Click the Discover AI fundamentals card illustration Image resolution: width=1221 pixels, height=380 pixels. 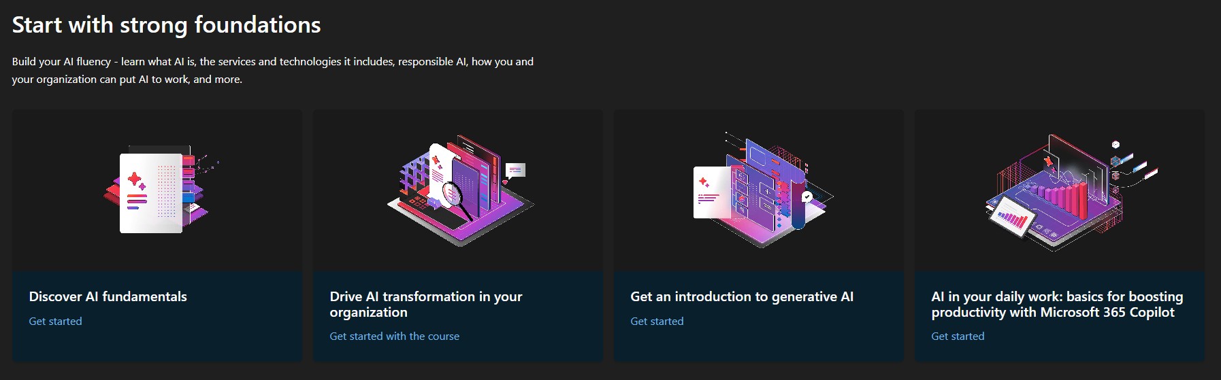tap(157, 190)
